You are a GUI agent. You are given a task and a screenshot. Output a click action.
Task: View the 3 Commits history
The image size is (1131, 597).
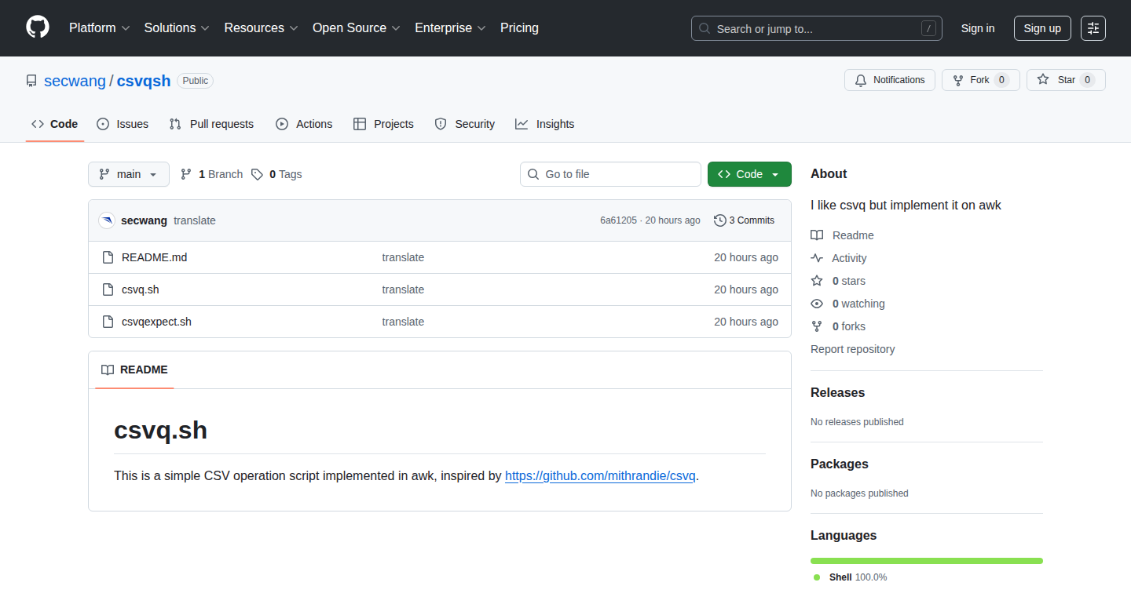[744, 220]
